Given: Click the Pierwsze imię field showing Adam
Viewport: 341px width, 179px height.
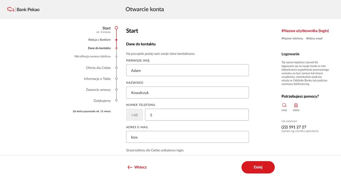Looking at the screenshot, I should [187, 70].
